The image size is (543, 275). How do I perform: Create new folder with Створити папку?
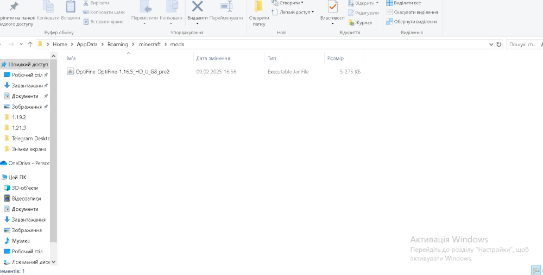coord(259,14)
